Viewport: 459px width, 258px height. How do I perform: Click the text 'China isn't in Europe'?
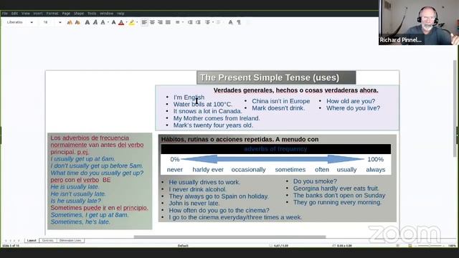280,101
